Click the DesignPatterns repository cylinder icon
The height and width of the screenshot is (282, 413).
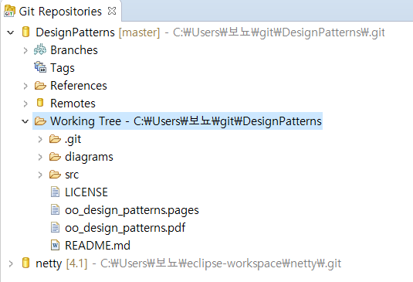click(x=25, y=32)
